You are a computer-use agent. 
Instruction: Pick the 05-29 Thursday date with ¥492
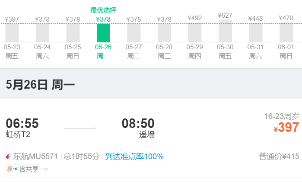tap(195, 38)
